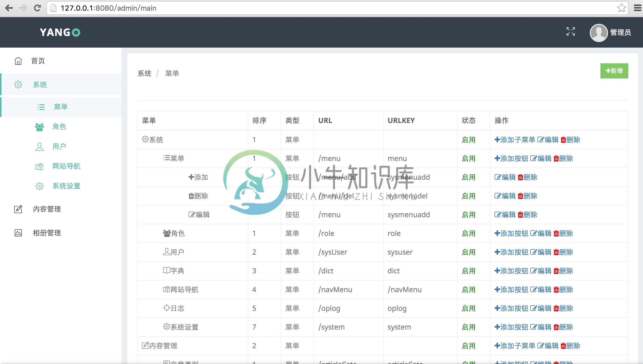Click the green 新增 button

point(614,71)
